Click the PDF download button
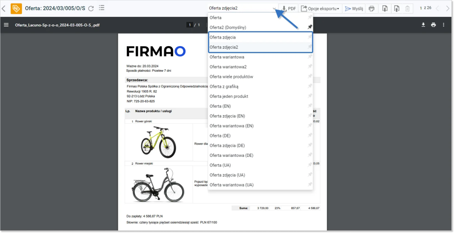This screenshot has height=233, width=454. 289,8
